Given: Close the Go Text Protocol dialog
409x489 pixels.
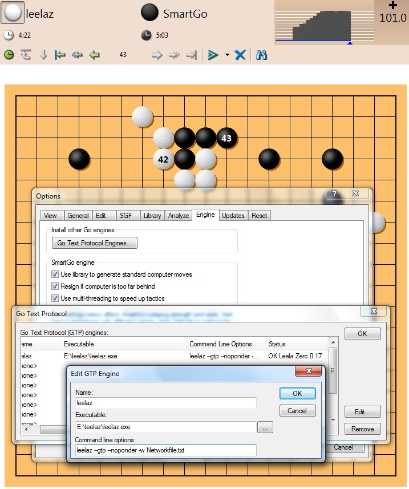Looking at the screenshot, I should [374, 311].
